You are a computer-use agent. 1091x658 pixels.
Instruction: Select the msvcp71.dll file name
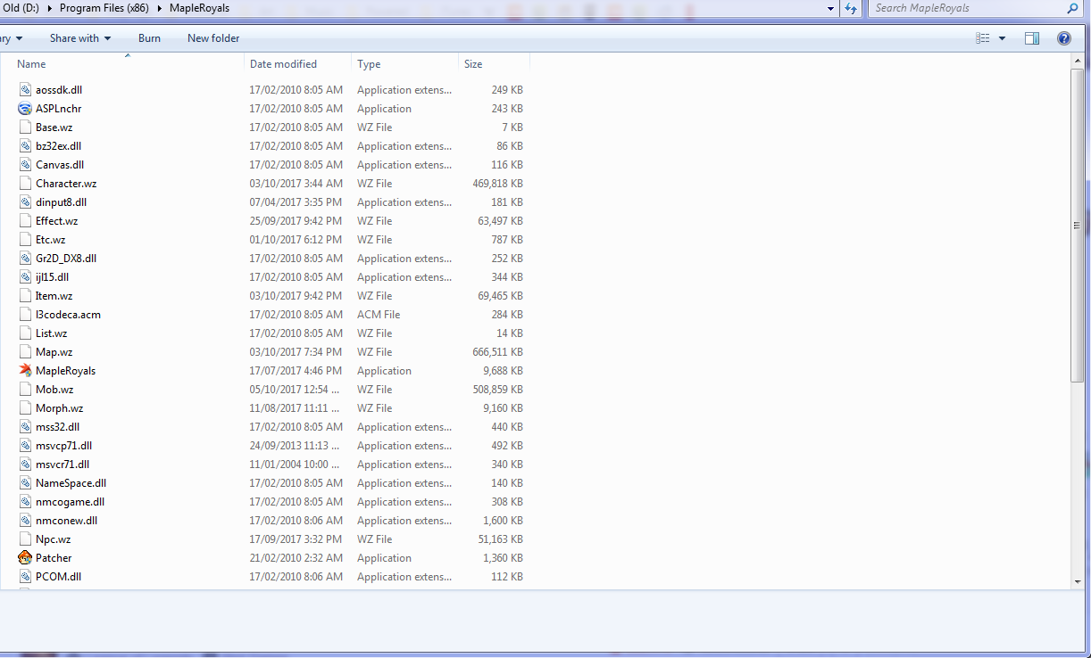coord(63,446)
